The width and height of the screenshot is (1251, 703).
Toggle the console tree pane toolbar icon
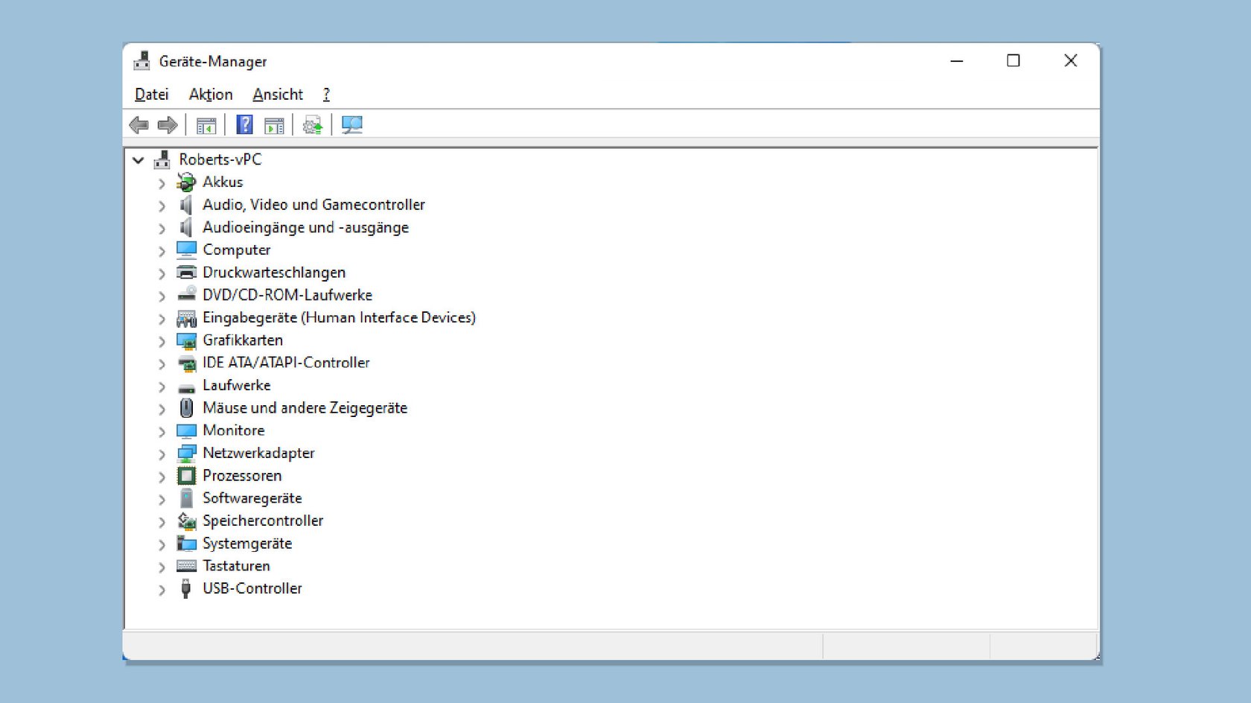pos(206,125)
